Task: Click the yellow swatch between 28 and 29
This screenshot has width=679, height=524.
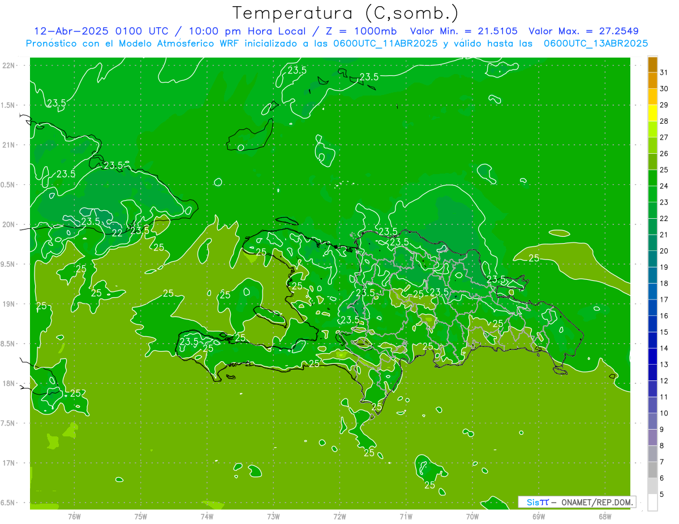Action: [652, 113]
